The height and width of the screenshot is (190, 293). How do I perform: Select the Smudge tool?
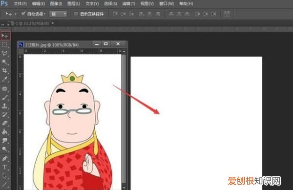coord(5,141)
